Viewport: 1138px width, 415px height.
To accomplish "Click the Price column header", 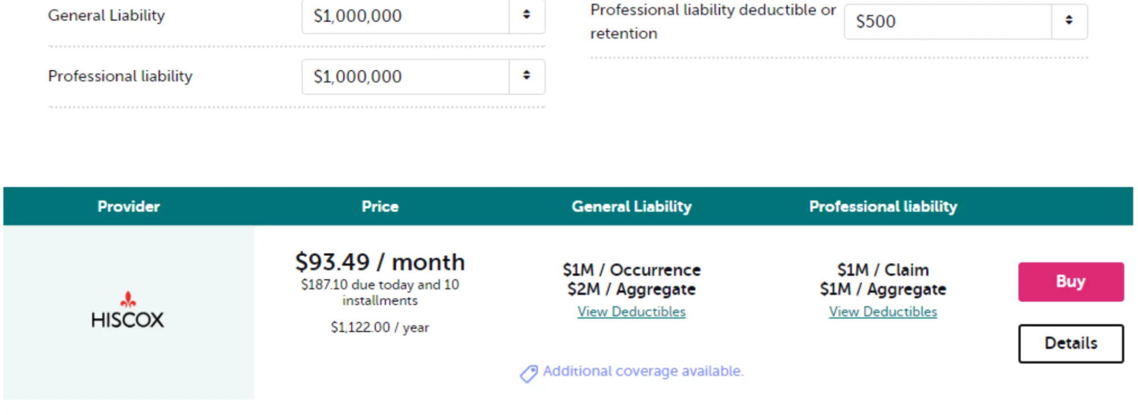I will point(380,206).
